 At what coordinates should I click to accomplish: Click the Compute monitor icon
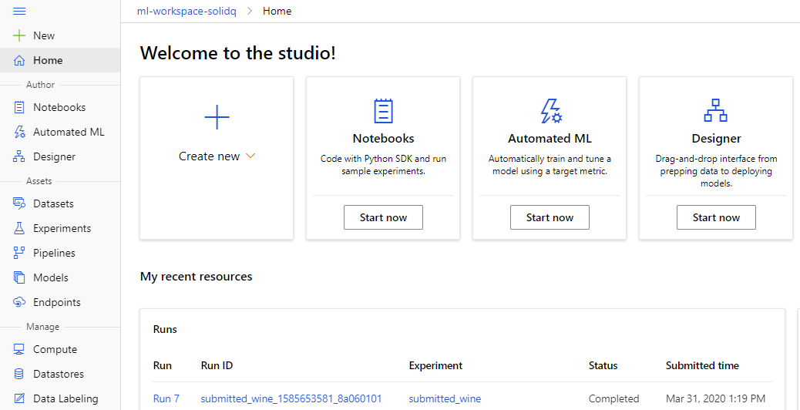(19, 349)
